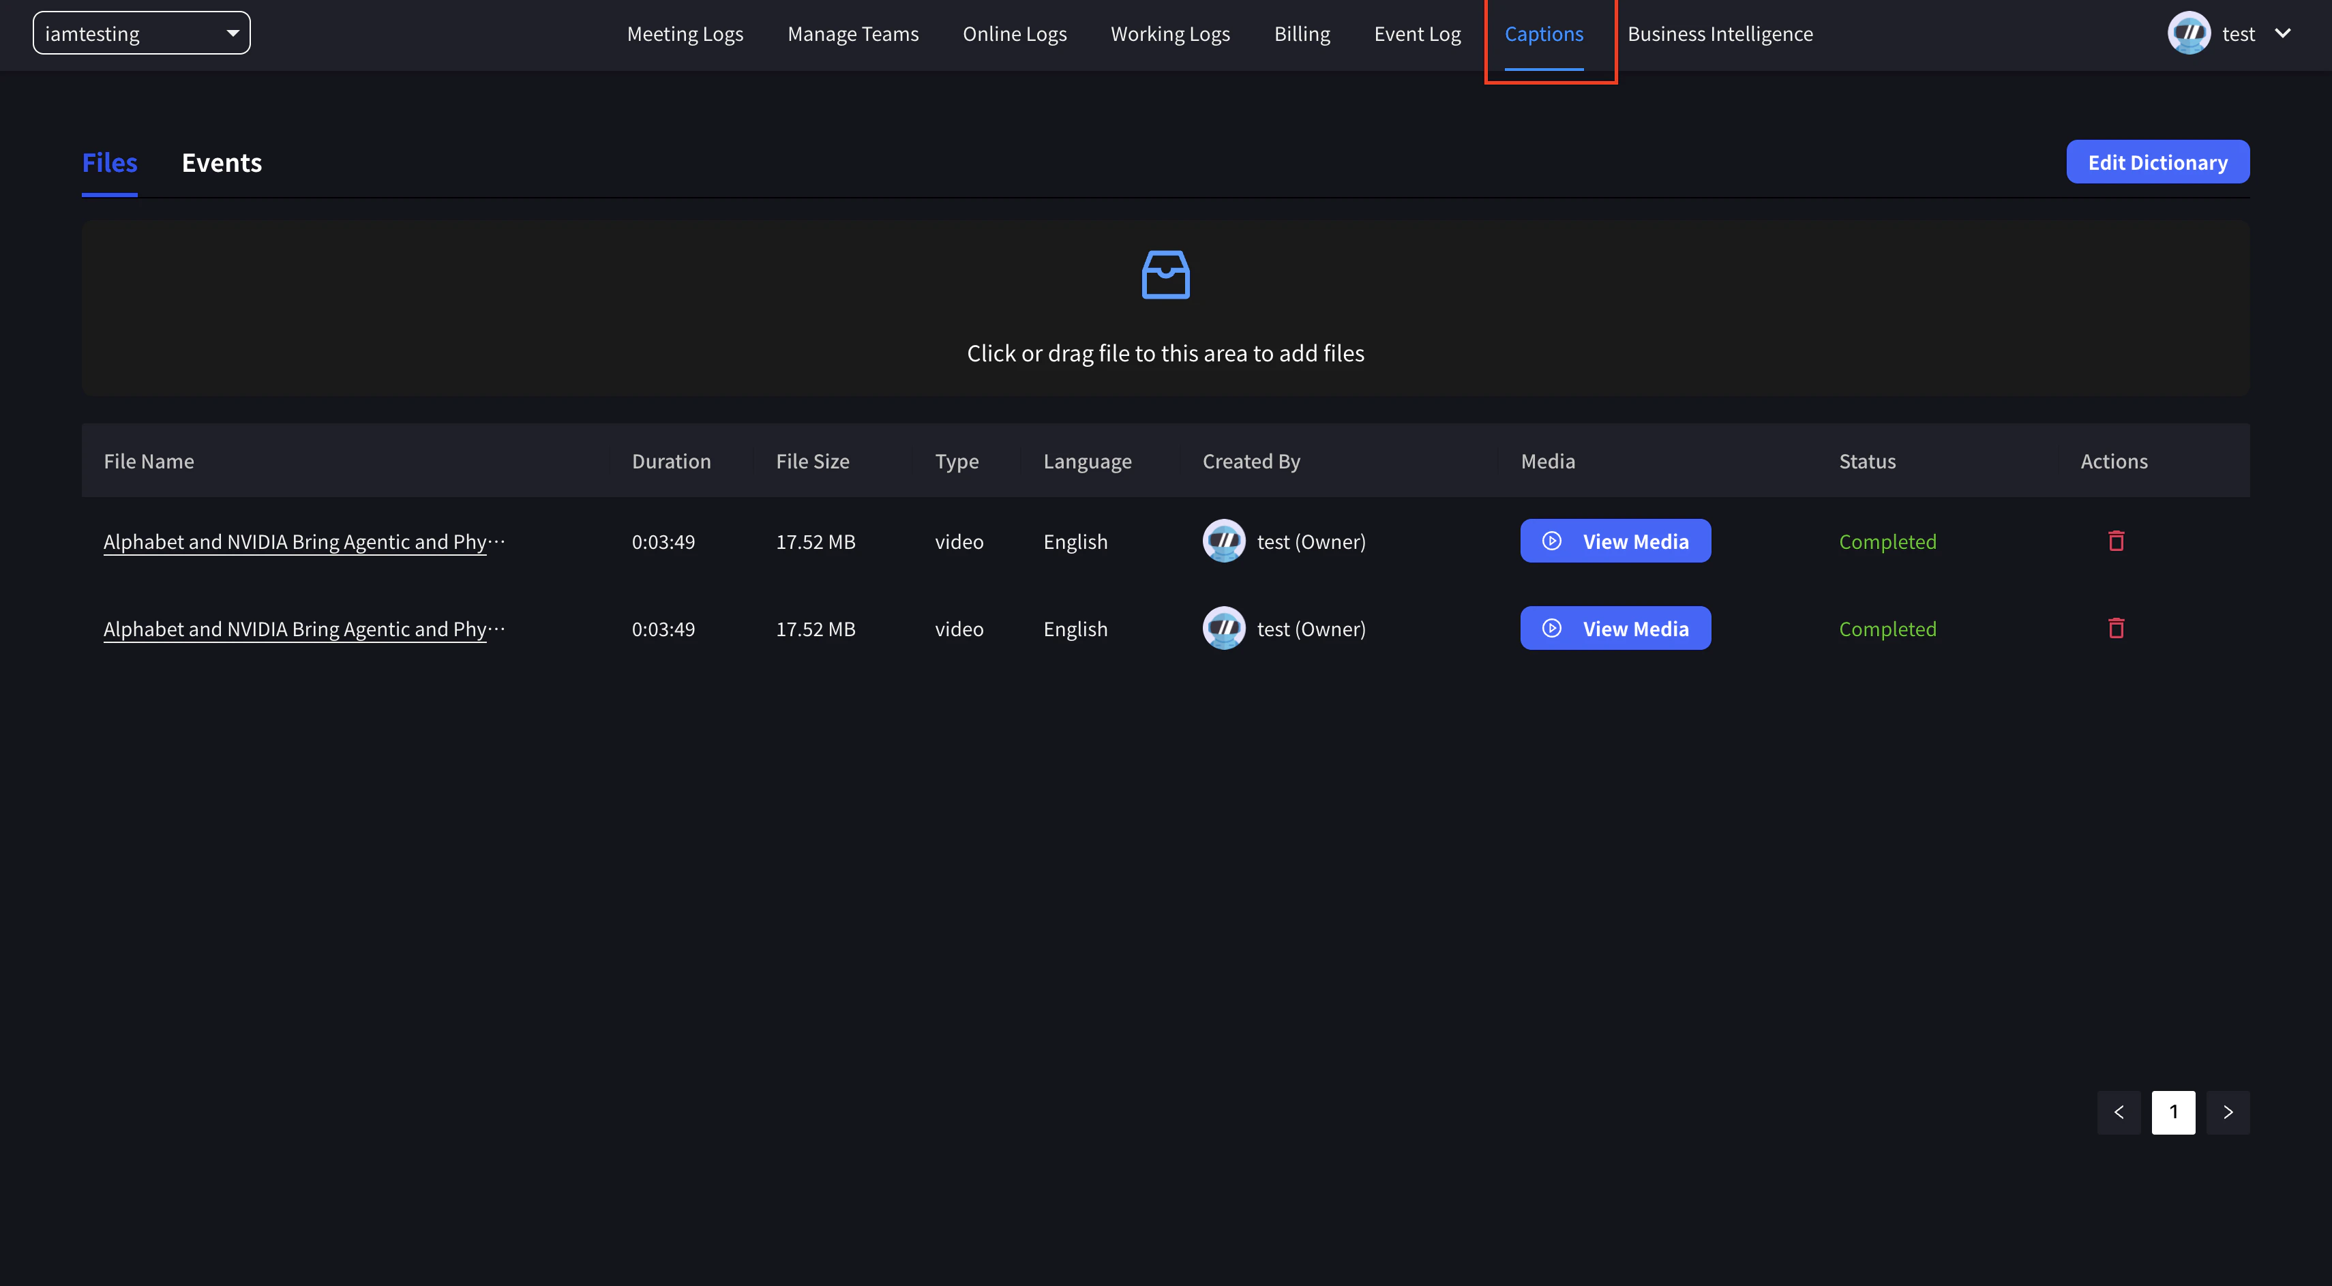The height and width of the screenshot is (1286, 2332).
Task: Open the Billing page
Action: 1301,34
